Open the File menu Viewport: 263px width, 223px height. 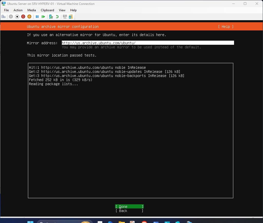point(6,10)
